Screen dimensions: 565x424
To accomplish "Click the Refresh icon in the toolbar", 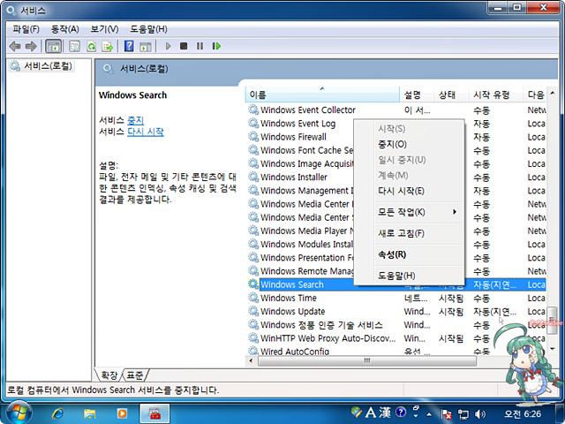I will point(91,46).
